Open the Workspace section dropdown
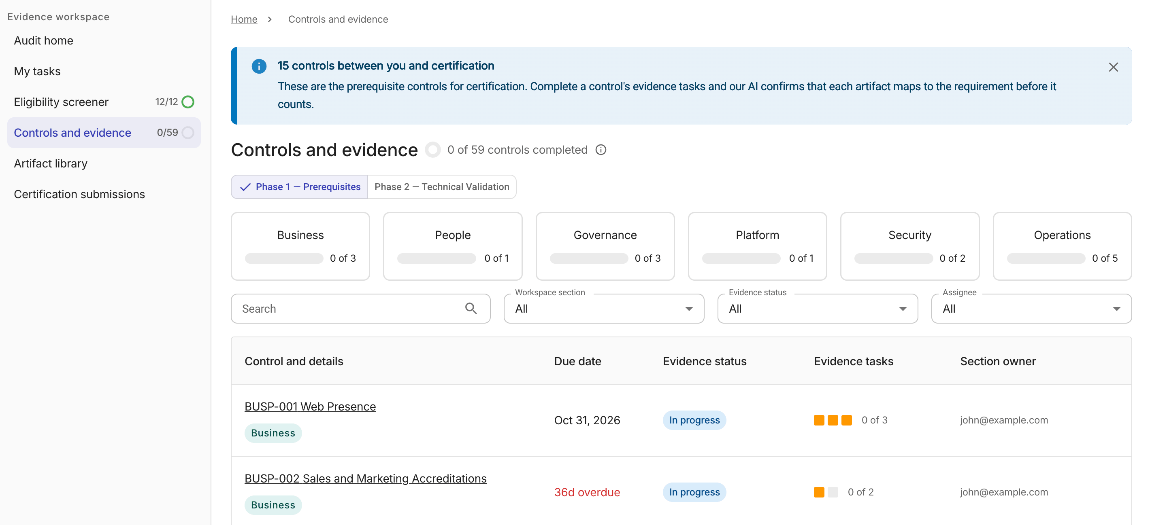This screenshot has width=1150, height=525. tap(604, 308)
